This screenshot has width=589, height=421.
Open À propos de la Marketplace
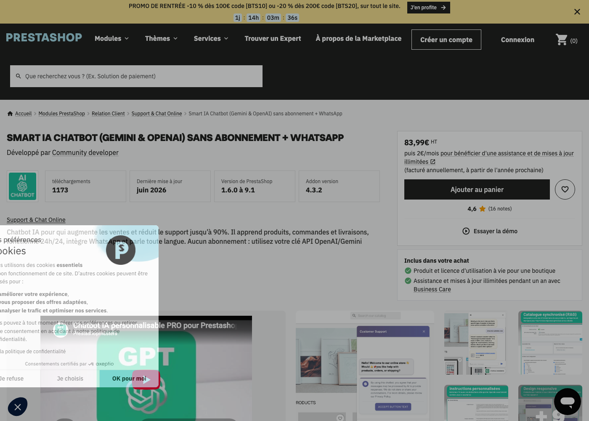358,38
